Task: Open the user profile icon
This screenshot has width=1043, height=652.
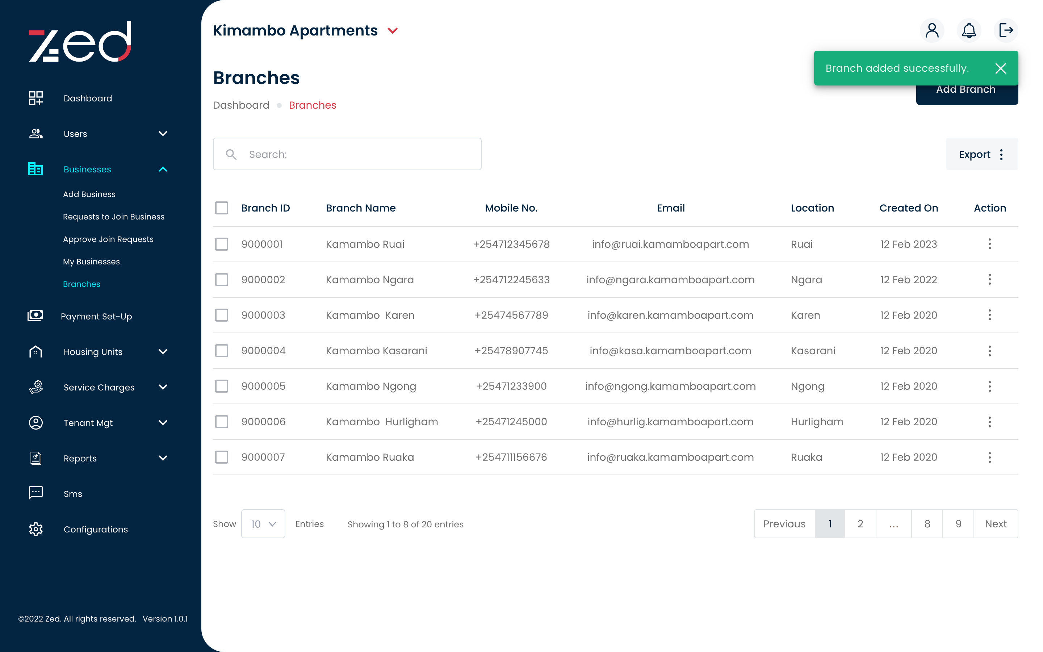Action: click(x=931, y=31)
